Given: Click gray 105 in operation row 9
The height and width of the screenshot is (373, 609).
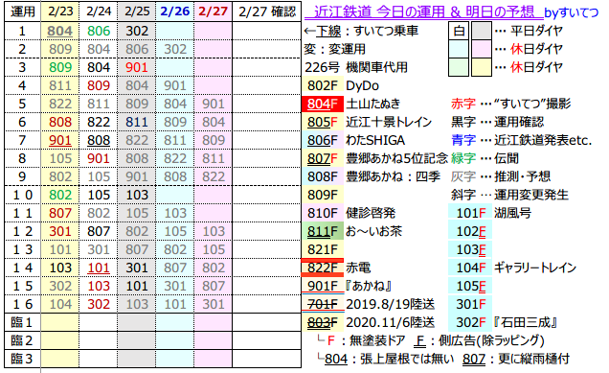Looking at the screenshot, I should coord(99,177).
